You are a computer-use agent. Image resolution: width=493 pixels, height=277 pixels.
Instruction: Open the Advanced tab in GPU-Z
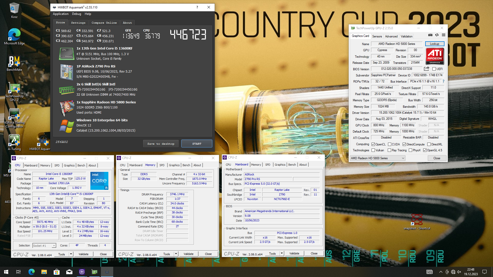(391, 36)
